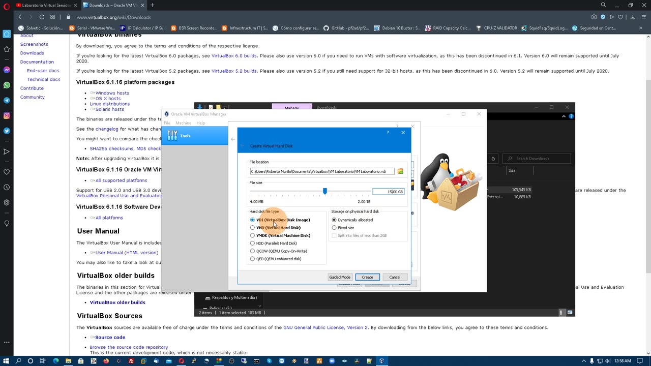The width and height of the screenshot is (651, 366).
Task: Open the folder browse icon beside file location
Action: pos(400,171)
